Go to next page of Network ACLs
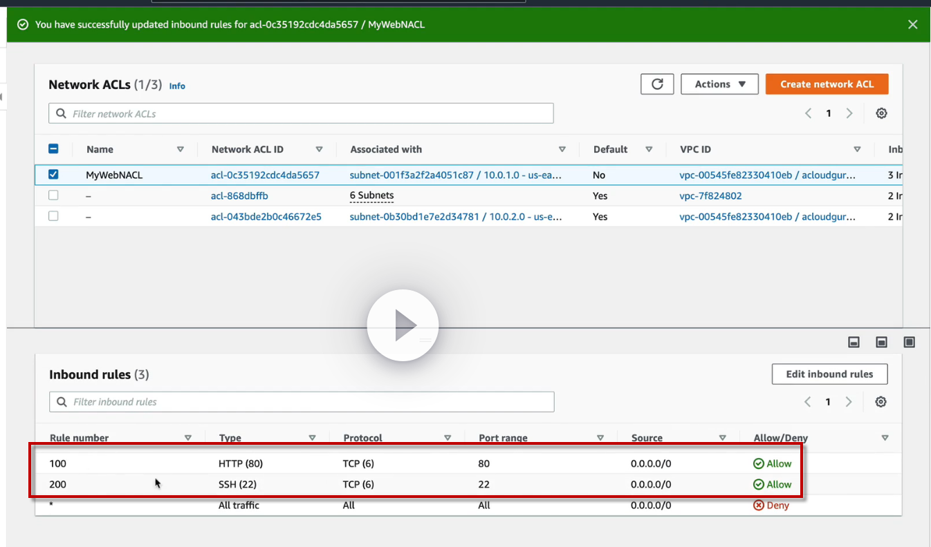 coord(849,113)
